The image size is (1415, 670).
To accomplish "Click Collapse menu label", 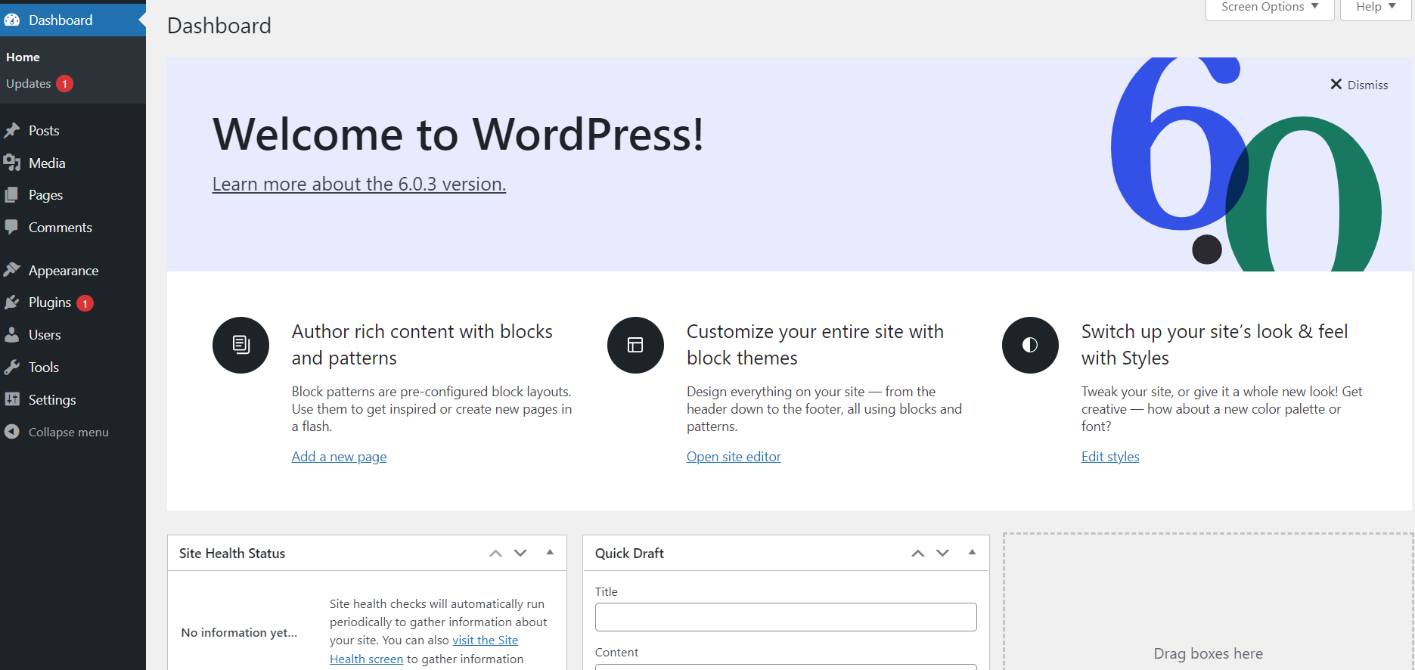I will 69,433.
